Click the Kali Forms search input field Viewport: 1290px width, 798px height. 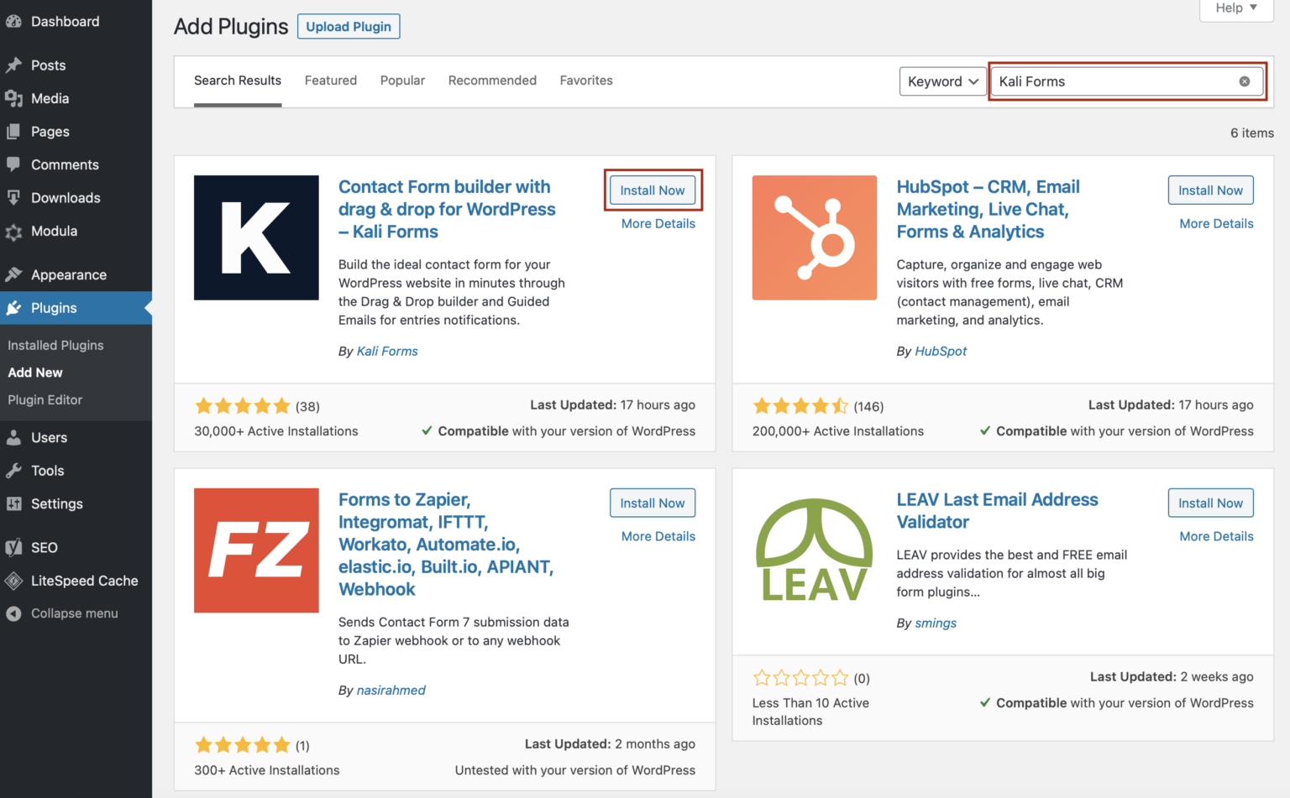[1113, 81]
